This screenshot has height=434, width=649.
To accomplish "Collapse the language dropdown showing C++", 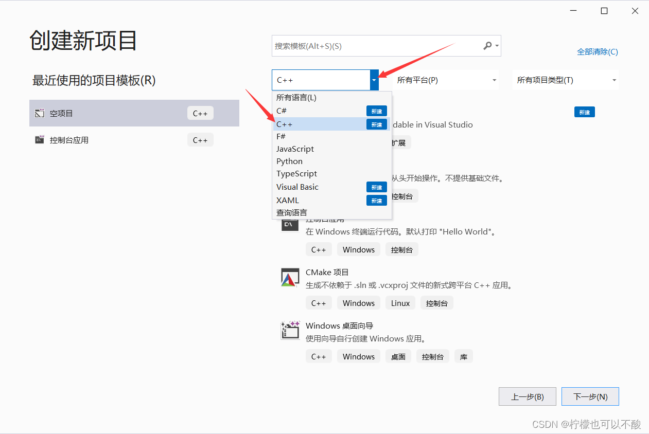I will point(374,80).
